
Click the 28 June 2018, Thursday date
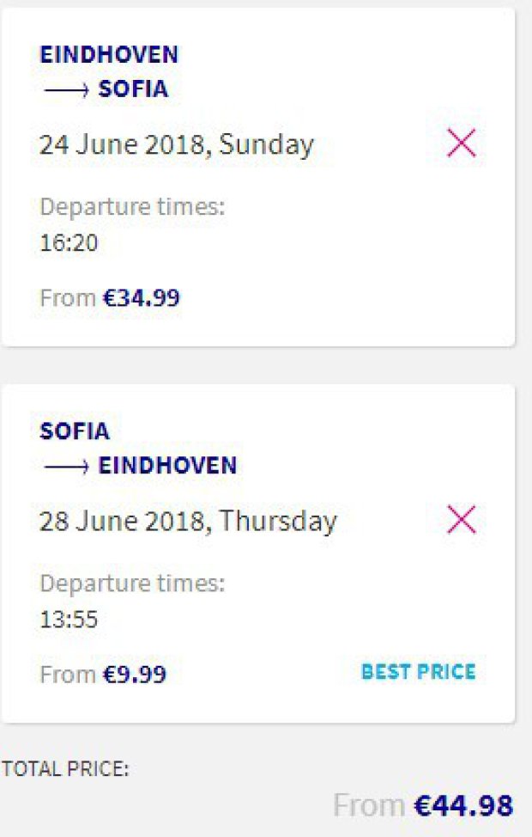[x=188, y=522]
